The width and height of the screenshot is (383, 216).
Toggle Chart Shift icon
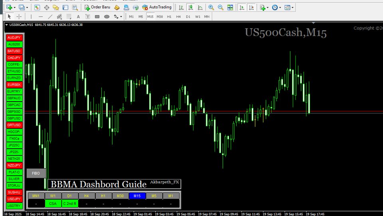tap(251, 7)
